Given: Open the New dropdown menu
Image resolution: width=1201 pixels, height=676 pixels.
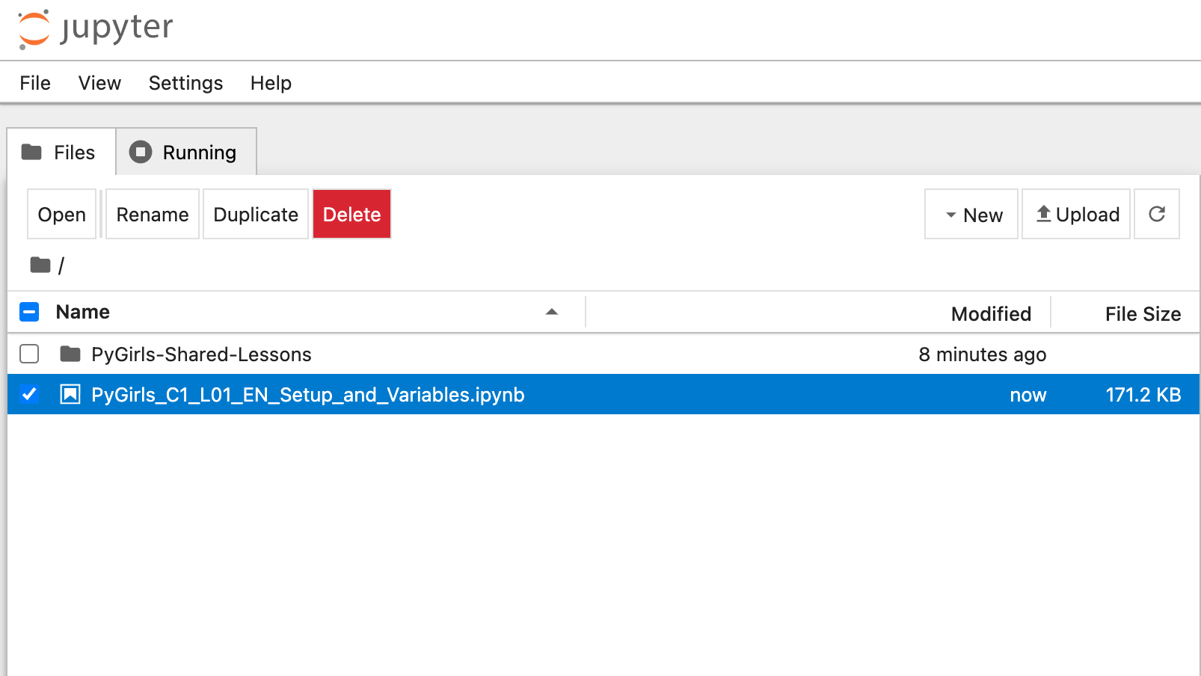Looking at the screenshot, I should pos(971,215).
